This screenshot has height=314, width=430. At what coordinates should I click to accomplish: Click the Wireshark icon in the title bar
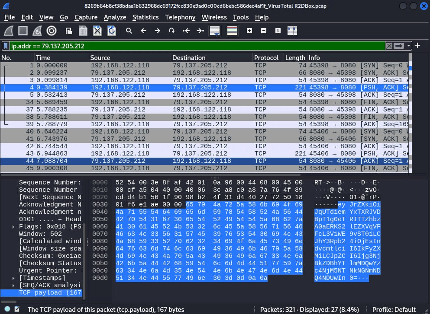(6, 6)
